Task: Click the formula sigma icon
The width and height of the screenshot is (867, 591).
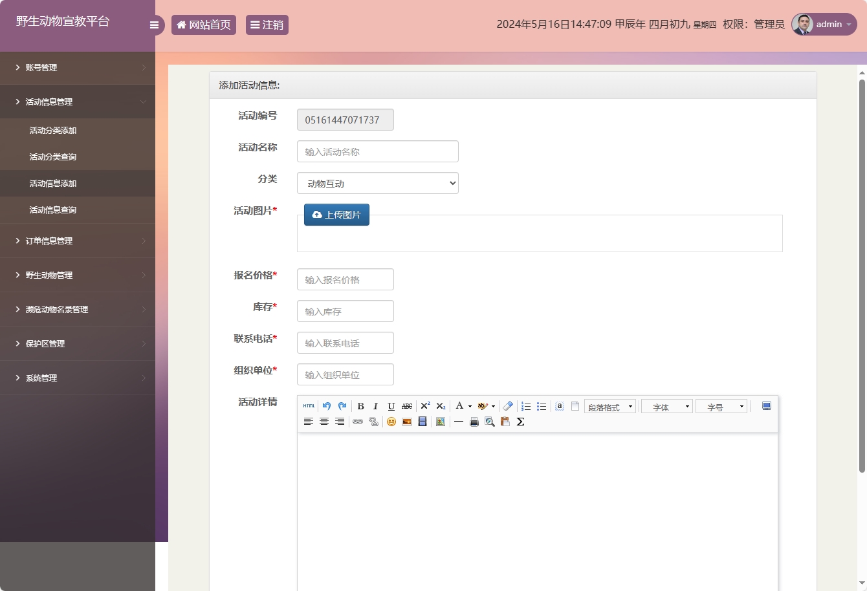Action: pos(520,422)
